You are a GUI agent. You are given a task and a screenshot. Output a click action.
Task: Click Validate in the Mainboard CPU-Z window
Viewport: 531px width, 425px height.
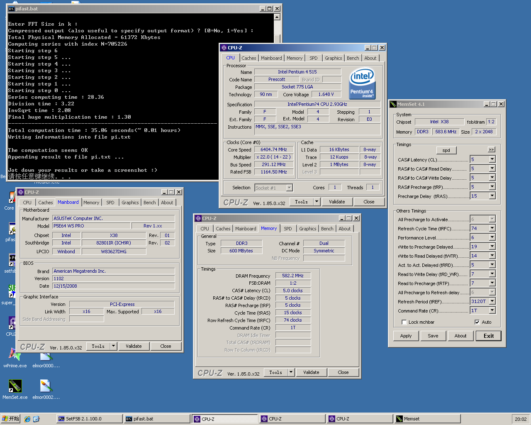[x=134, y=346]
